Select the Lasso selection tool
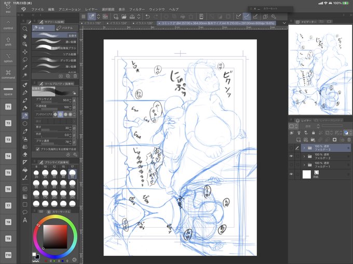353x264 pixels. (x=25, y=60)
